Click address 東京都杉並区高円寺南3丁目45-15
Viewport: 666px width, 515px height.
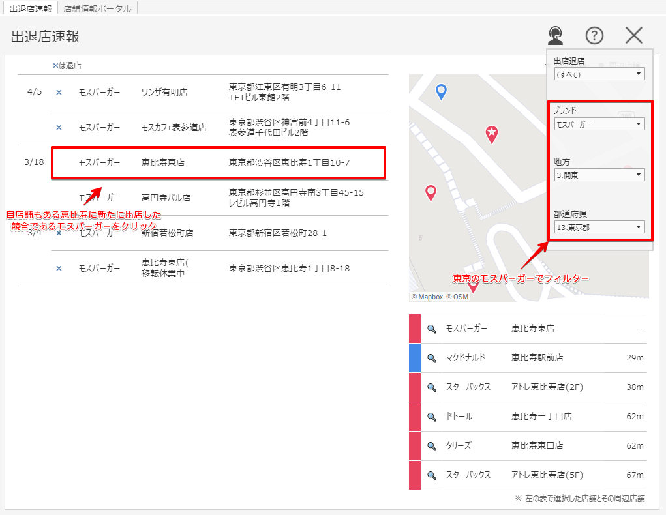[296, 193]
